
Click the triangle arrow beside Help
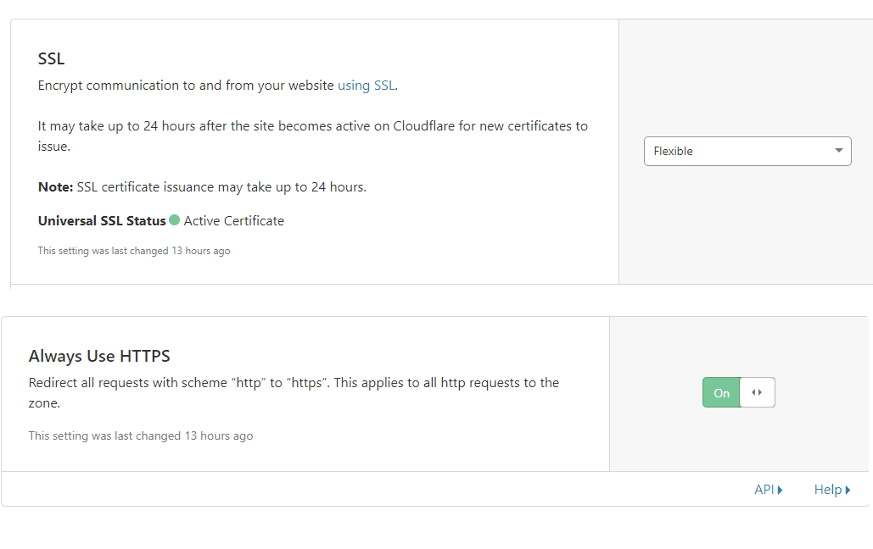[x=848, y=490]
